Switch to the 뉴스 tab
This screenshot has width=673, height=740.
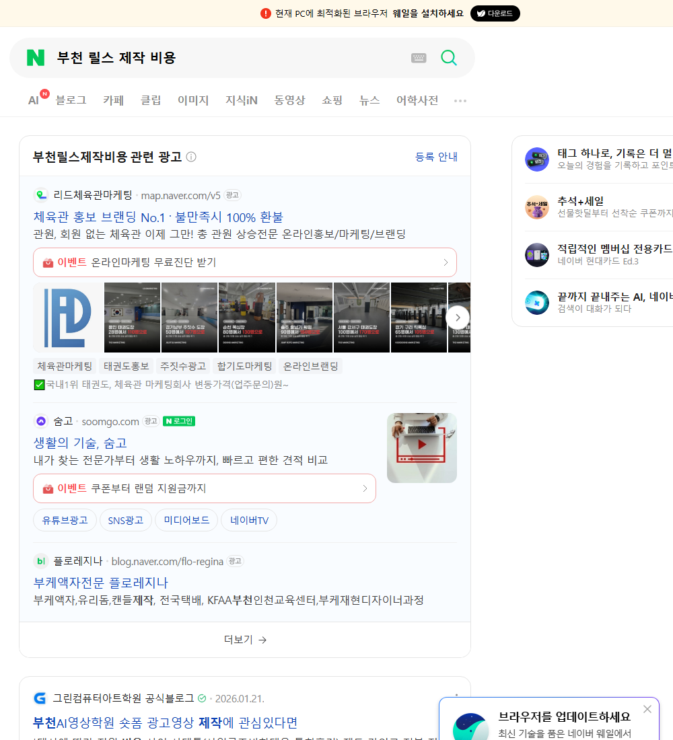(x=369, y=100)
